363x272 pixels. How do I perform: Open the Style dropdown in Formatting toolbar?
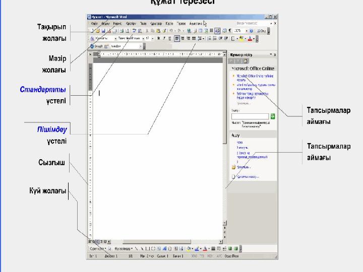point(115,38)
